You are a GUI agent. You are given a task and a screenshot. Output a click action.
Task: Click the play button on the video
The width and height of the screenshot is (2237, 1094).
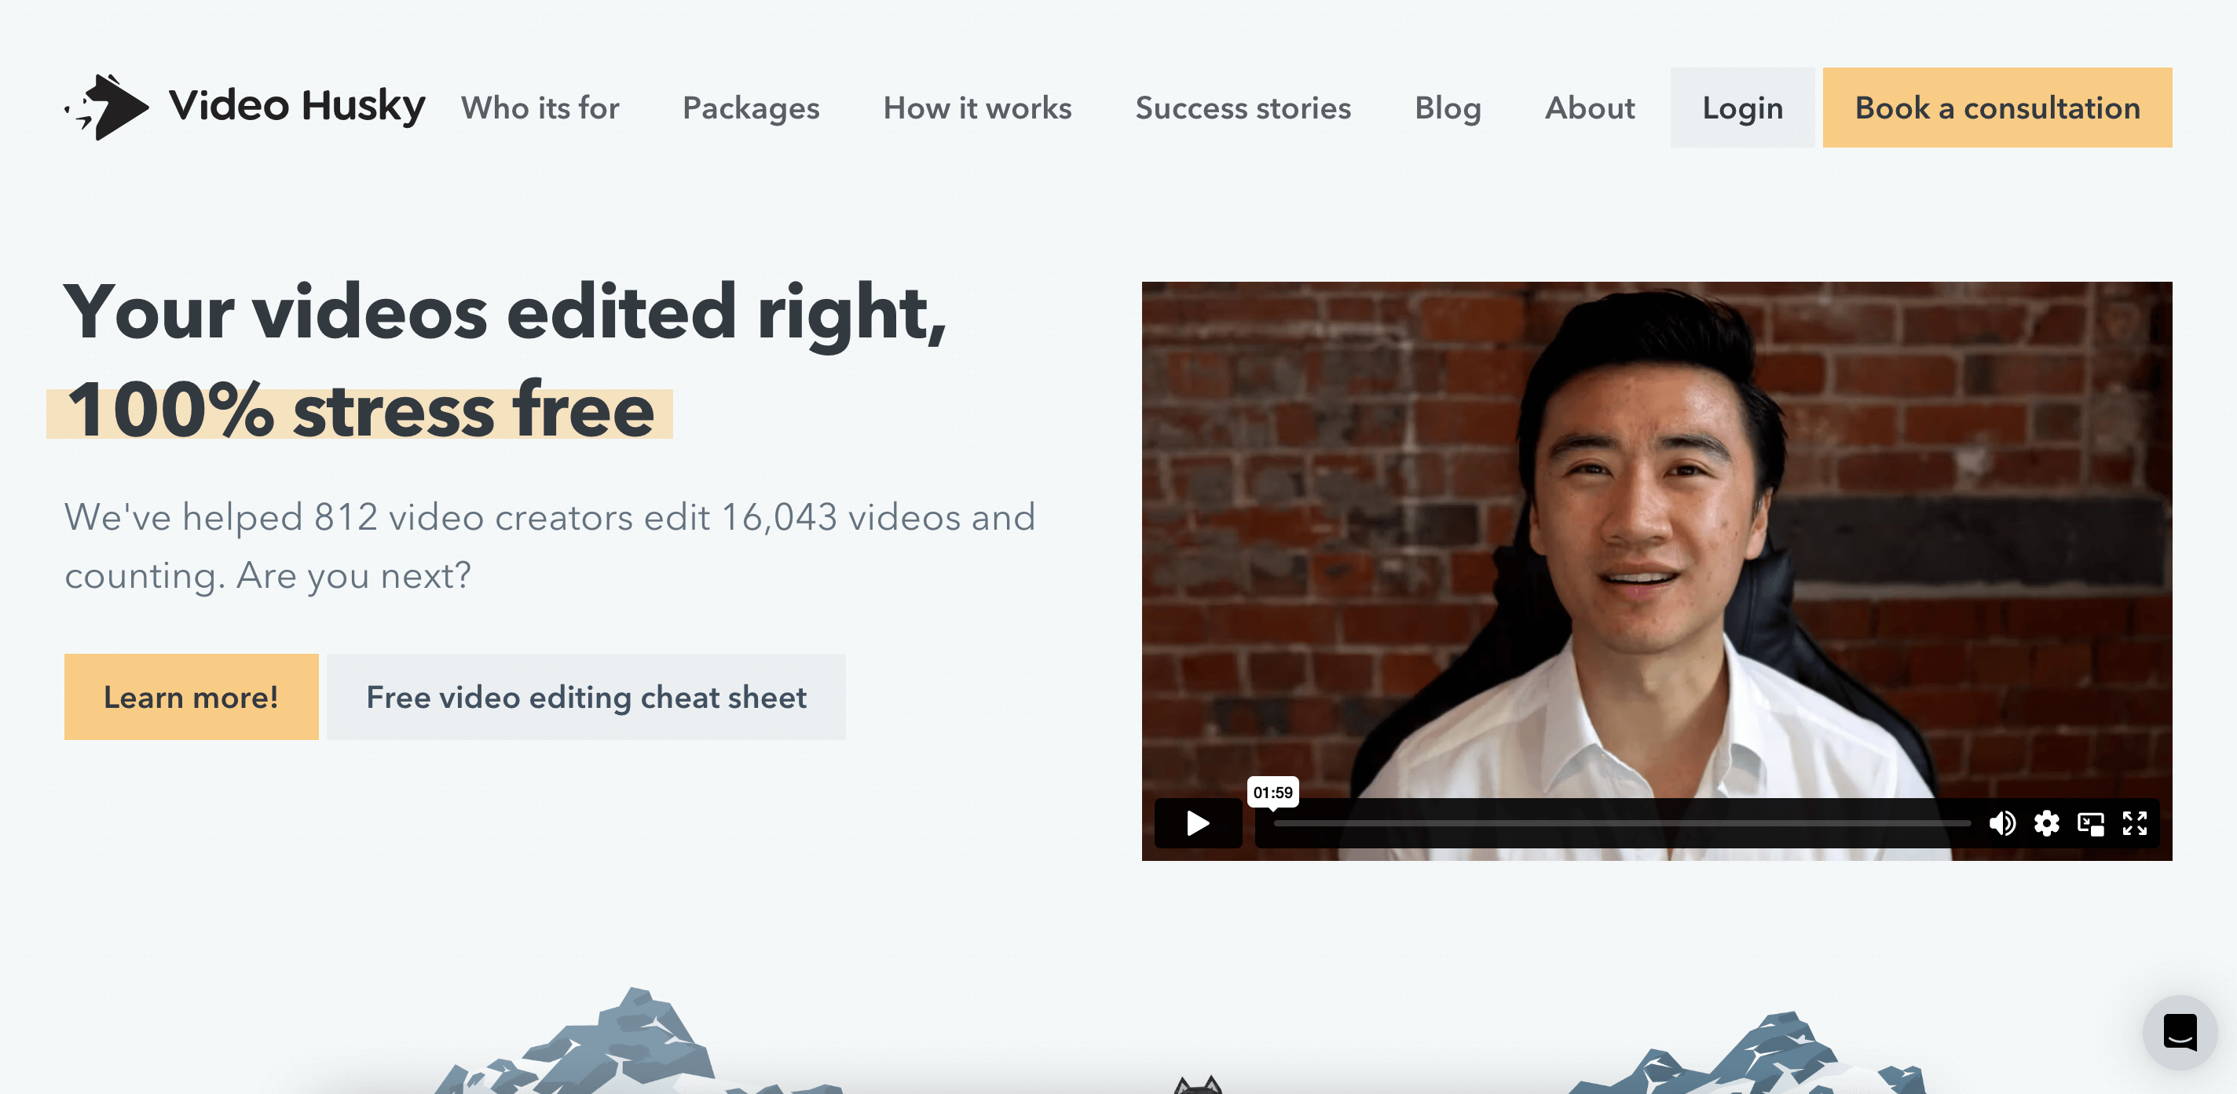click(x=1195, y=823)
